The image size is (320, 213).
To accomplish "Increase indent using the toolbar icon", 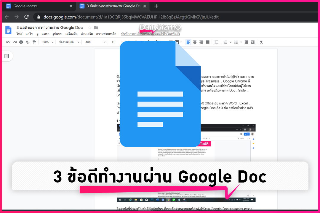I will tap(252, 42).
